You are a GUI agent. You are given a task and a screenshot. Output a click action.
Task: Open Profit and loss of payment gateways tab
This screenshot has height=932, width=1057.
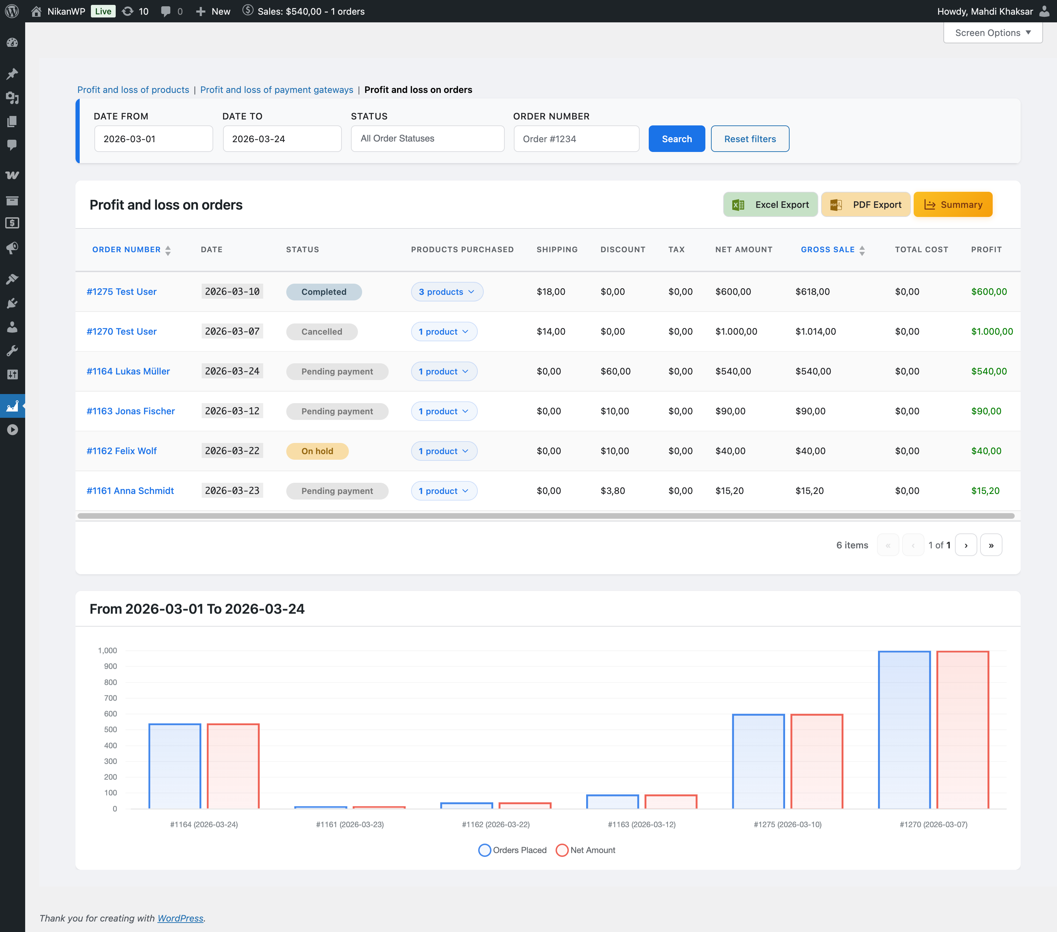[x=277, y=89]
